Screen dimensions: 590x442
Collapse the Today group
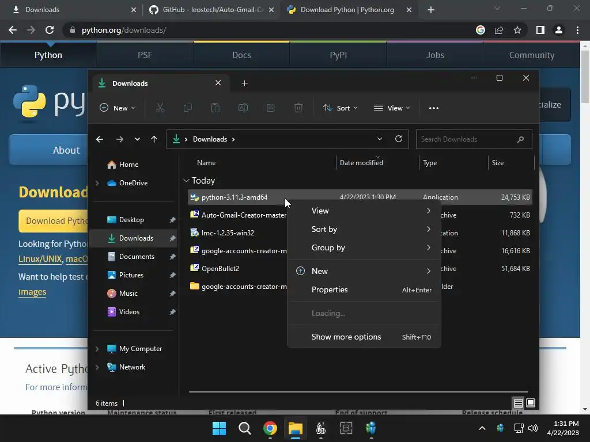coord(186,181)
